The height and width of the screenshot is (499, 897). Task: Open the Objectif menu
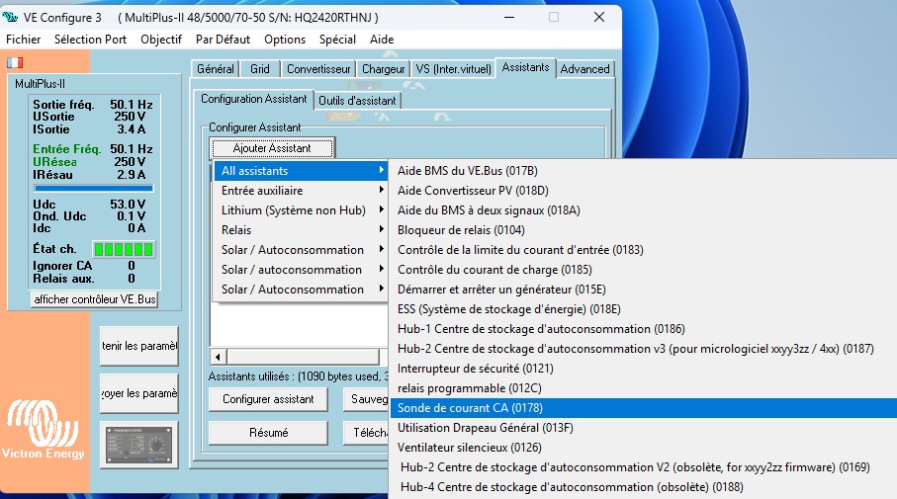pyautogui.click(x=161, y=40)
